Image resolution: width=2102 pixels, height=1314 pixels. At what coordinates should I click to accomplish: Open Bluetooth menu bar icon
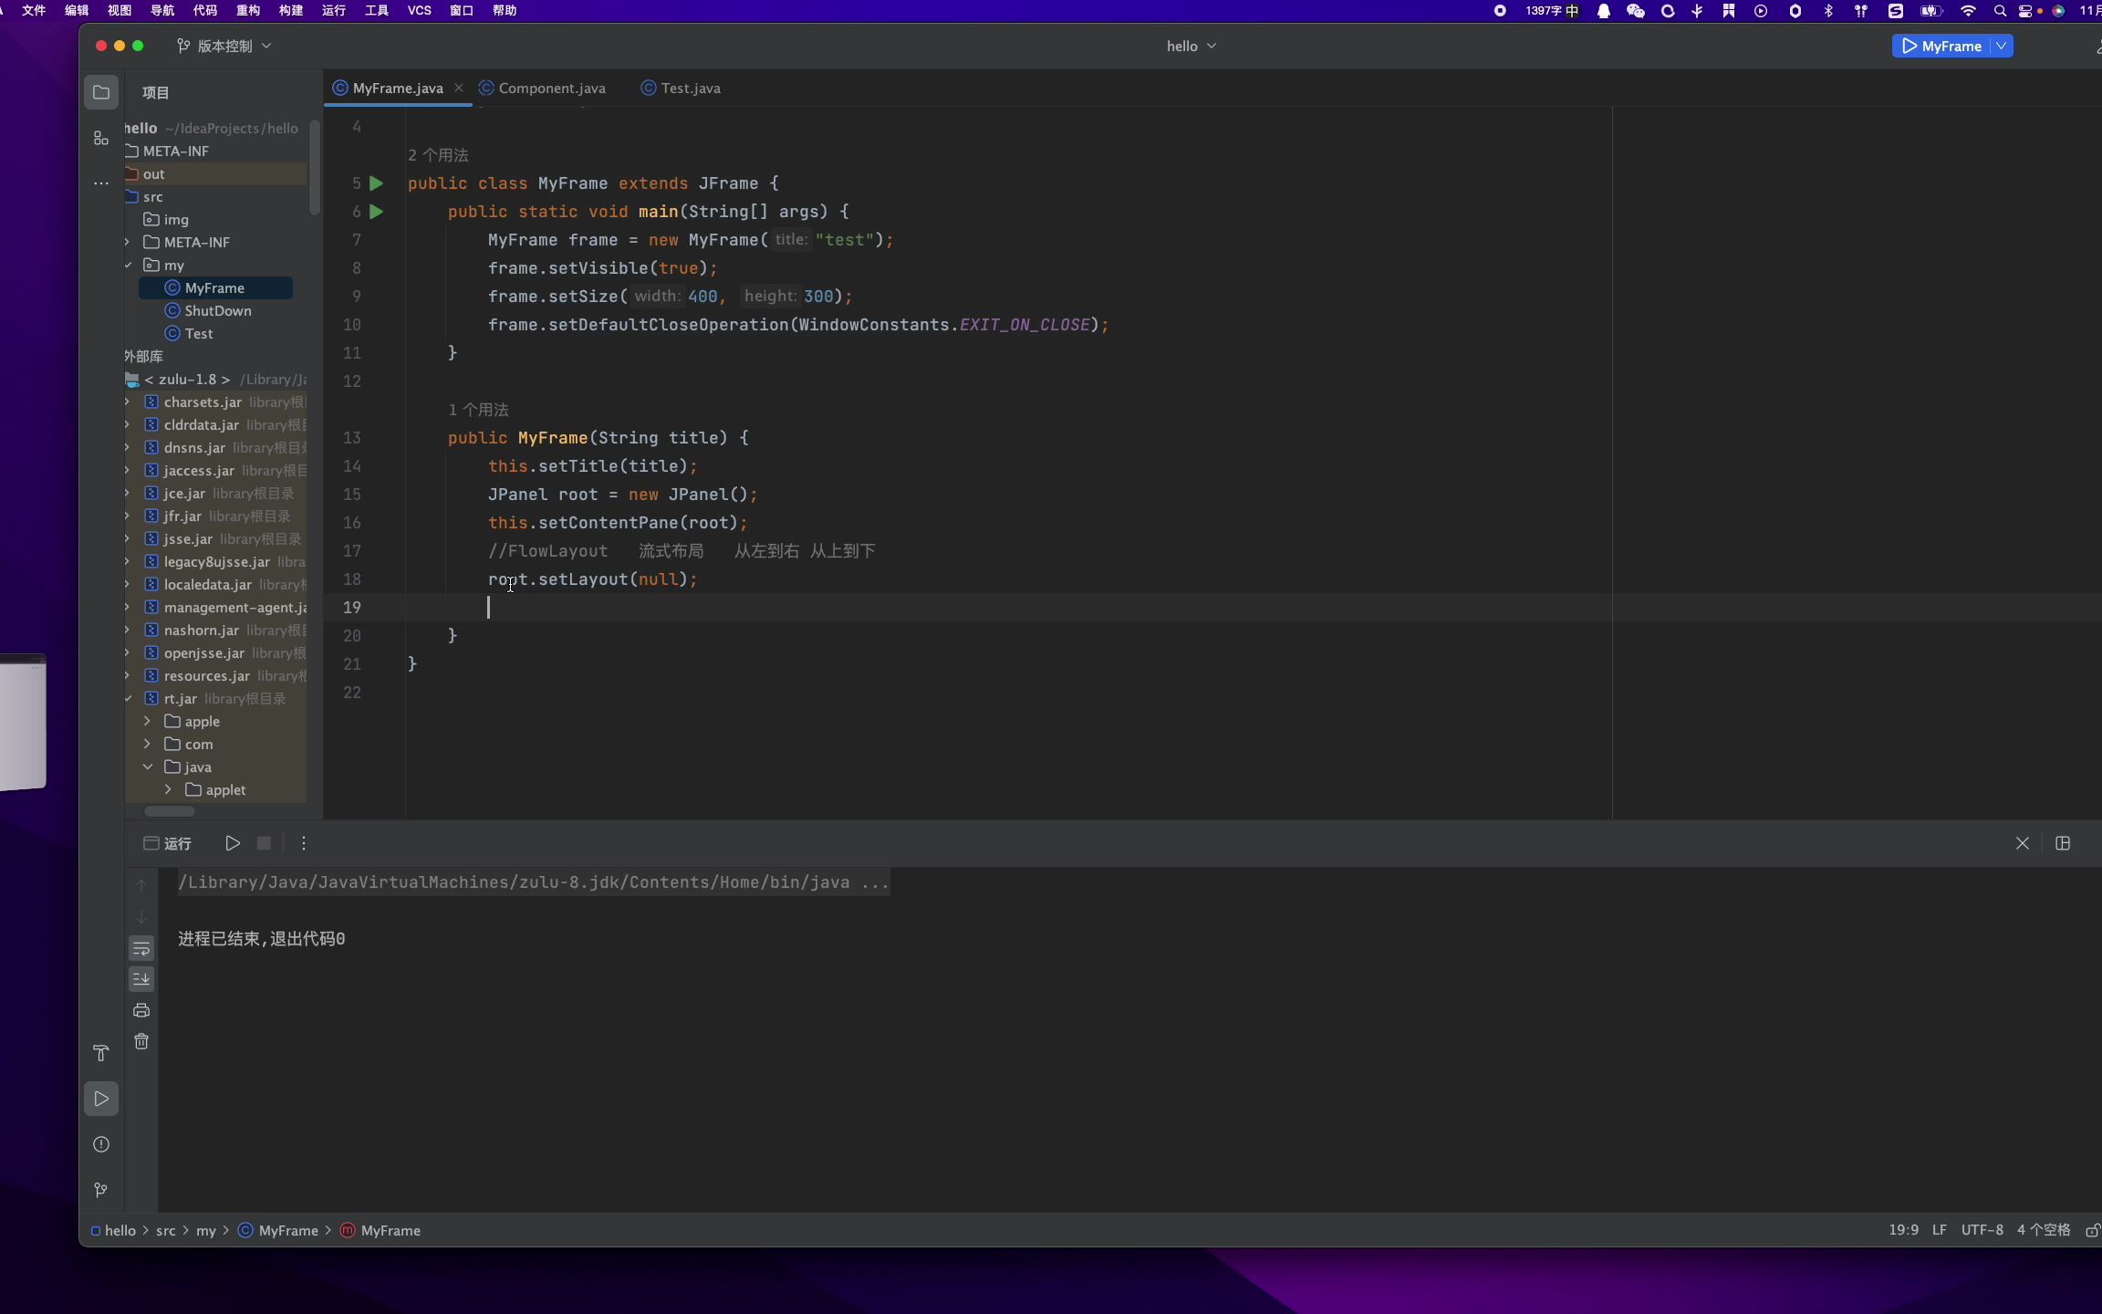click(x=1828, y=10)
